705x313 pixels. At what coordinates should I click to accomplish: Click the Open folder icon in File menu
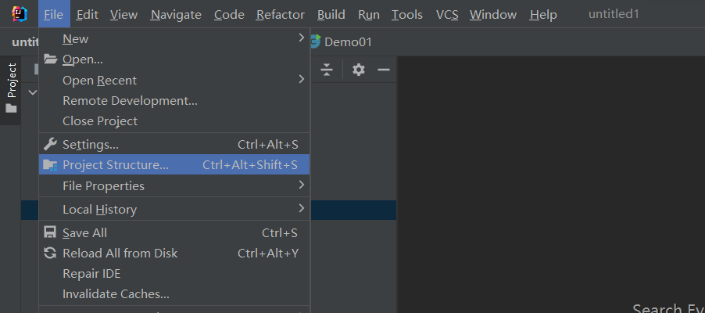click(50, 59)
